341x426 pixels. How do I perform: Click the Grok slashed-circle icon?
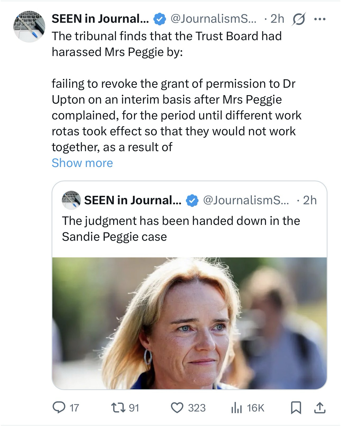[297, 19]
